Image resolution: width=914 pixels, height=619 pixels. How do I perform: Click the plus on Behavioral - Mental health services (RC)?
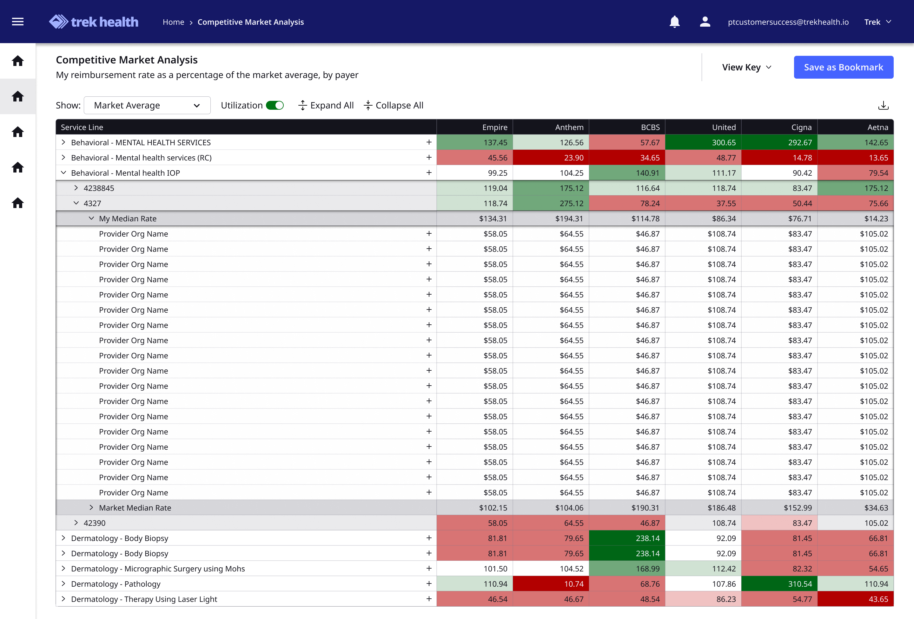(429, 158)
